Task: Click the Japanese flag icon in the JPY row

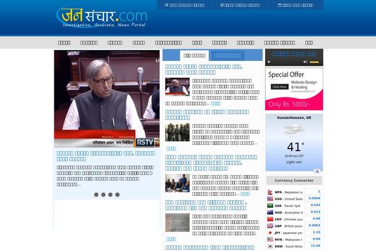Action: (x=270, y=233)
